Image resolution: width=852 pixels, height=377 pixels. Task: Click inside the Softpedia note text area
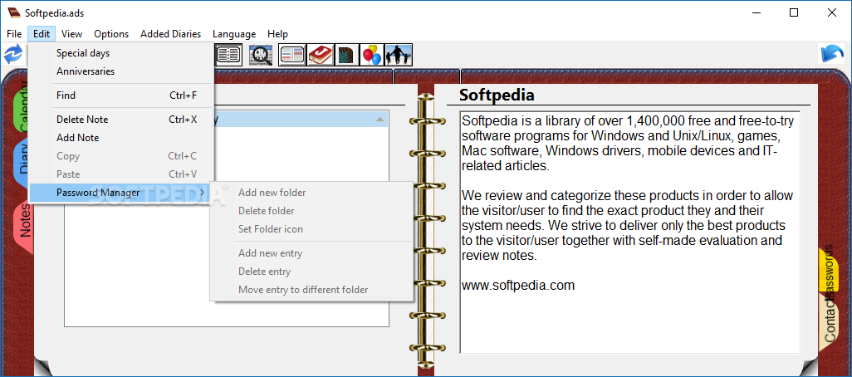[630, 233]
